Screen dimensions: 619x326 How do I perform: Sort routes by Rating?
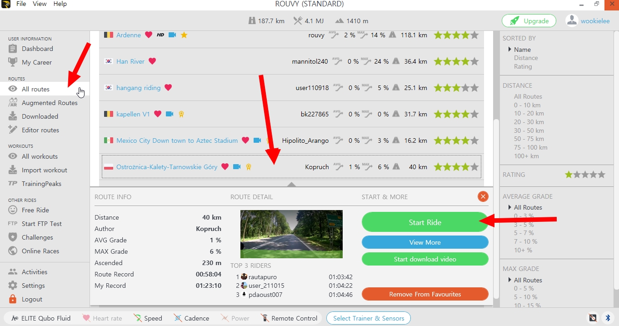(x=523, y=66)
